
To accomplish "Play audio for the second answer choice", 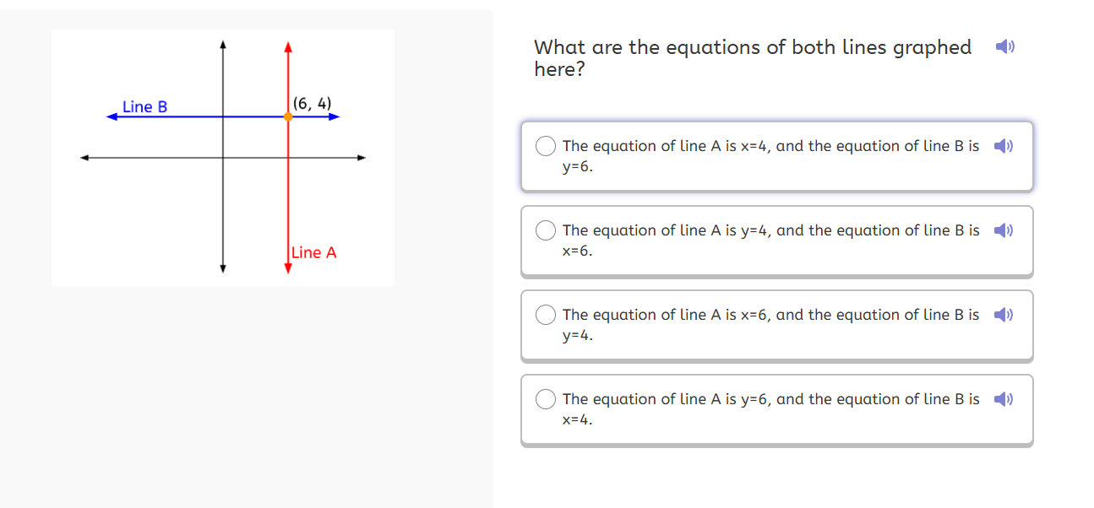I will [x=1004, y=230].
